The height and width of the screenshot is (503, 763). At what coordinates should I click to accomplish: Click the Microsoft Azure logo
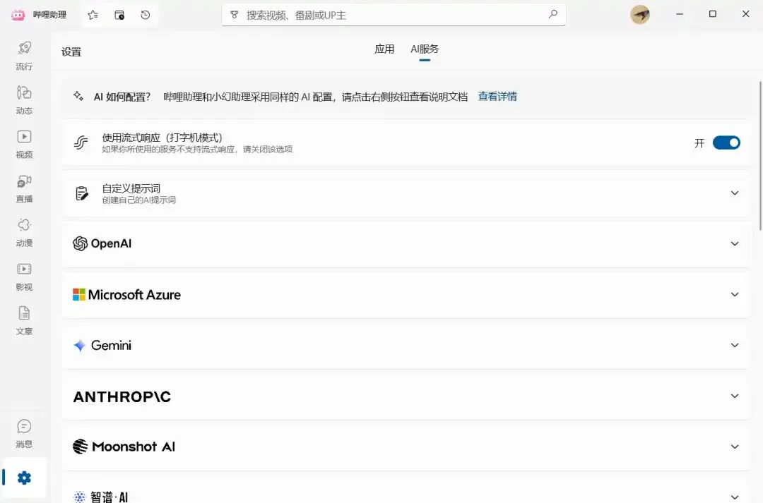point(126,294)
